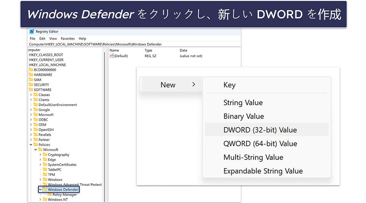Open the Favorites menu
Screen dimensions: 366x203
coord(68,39)
